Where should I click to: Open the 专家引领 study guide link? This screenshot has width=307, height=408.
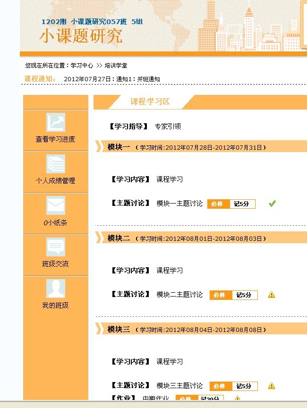(168, 127)
